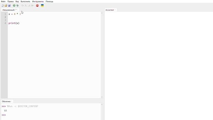Click the greyed Step over debug icon
The width and height of the screenshot is (213, 120).
[22, 6]
